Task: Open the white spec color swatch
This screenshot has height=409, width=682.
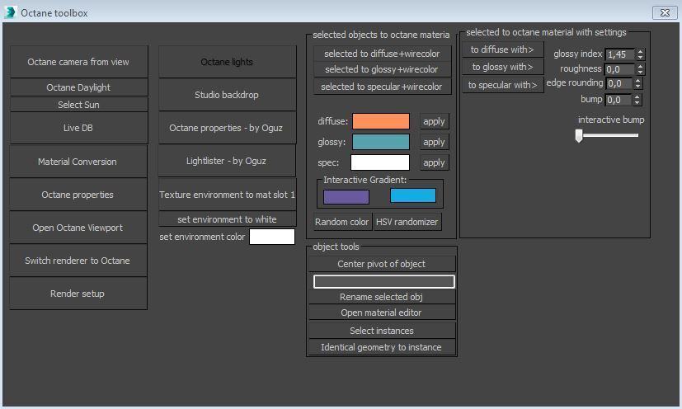Action: tap(380, 162)
